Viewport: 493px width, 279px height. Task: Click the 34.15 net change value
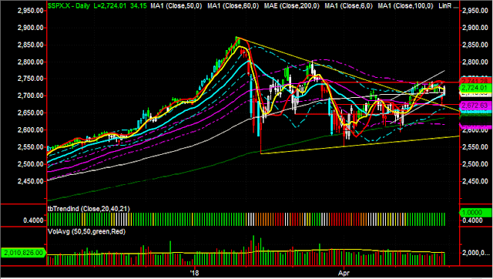tap(139, 5)
